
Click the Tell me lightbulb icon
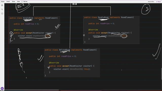click(x=22, y=2)
